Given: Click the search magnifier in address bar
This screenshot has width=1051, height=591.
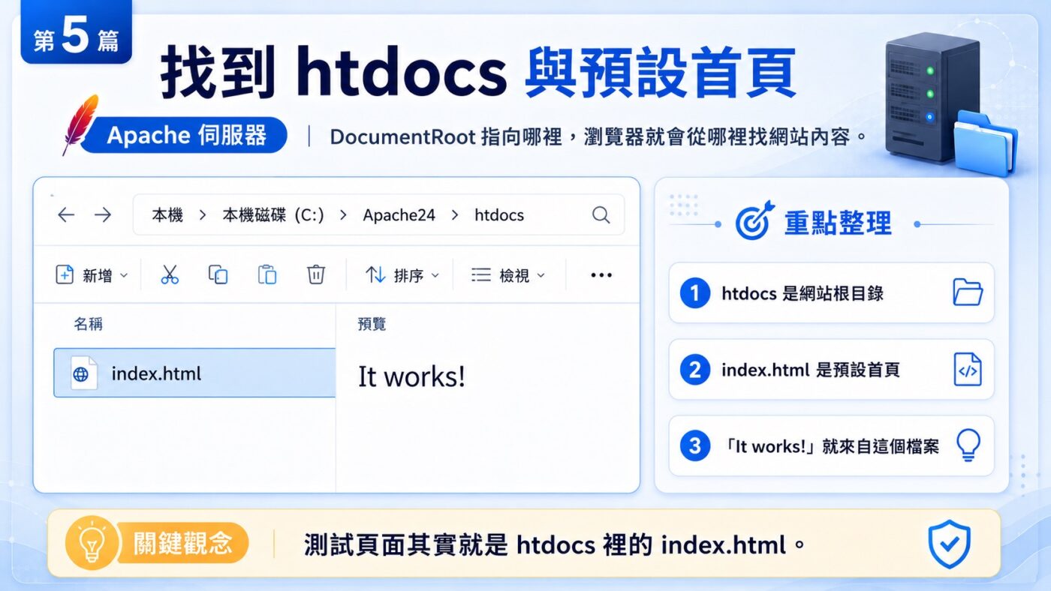Looking at the screenshot, I should 601,215.
